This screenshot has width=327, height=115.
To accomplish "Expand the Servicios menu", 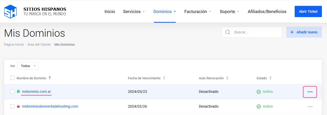I will click(134, 11).
